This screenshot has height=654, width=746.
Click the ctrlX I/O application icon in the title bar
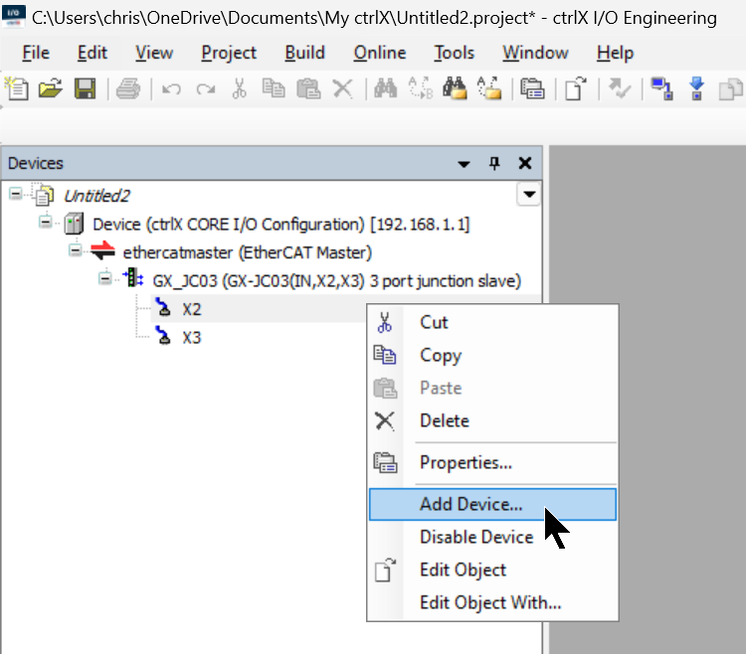[x=14, y=17]
